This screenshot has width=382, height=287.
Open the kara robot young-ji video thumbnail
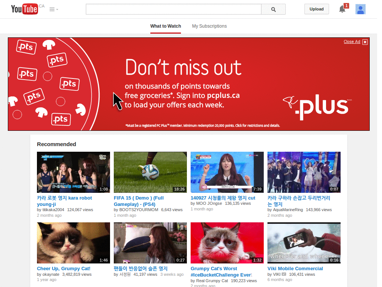tap(73, 172)
